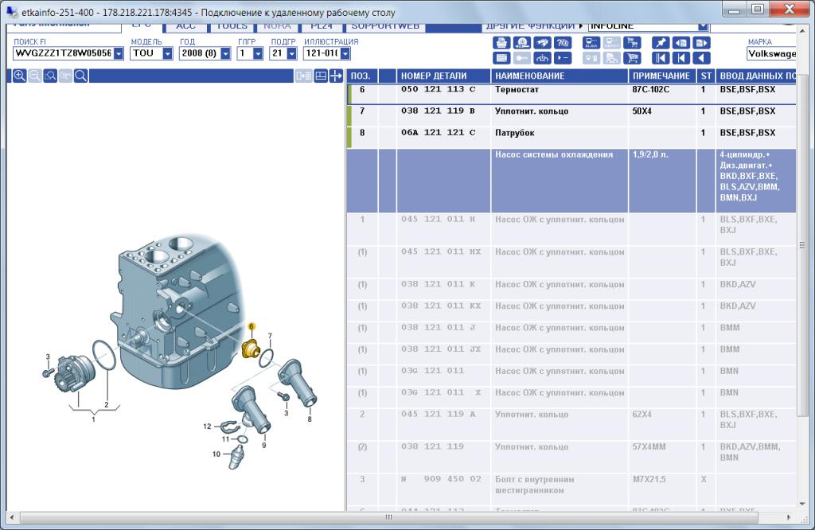Switch to the ACC tab
This screenshot has height=530, width=815.
(185, 26)
